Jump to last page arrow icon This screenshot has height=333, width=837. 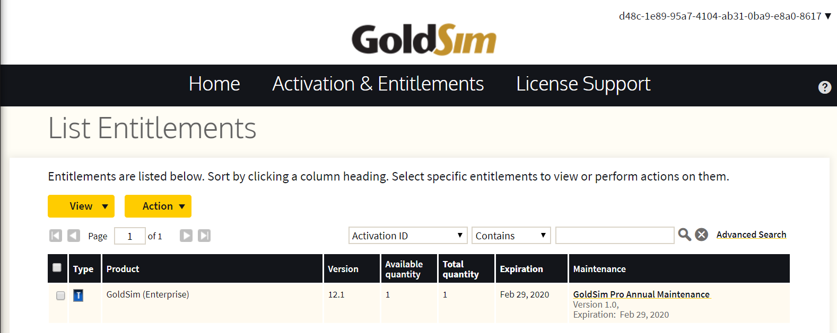pyautogui.click(x=204, y=236)
